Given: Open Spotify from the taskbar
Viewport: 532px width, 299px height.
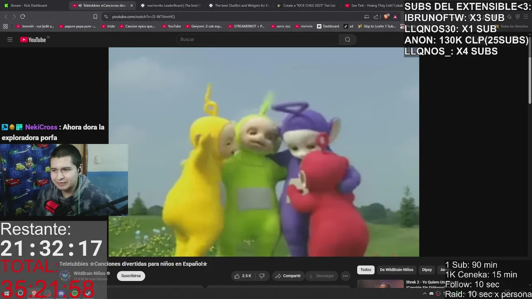Looking at the screenshot, I should tap(75, 293).
